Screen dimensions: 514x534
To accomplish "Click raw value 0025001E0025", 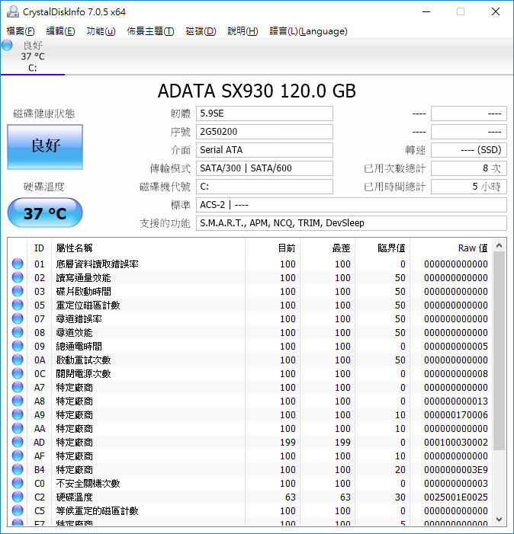I will pyautogui.click(x=456, y=497).
